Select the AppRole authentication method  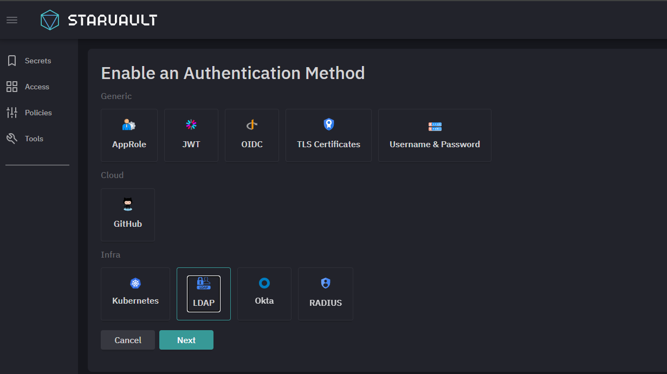click(129, 135)
